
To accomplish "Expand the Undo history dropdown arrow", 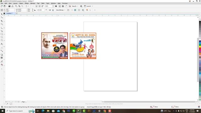I will (28, 6).
